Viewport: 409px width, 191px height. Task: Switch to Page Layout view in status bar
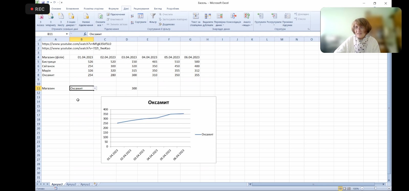(344, 189)
